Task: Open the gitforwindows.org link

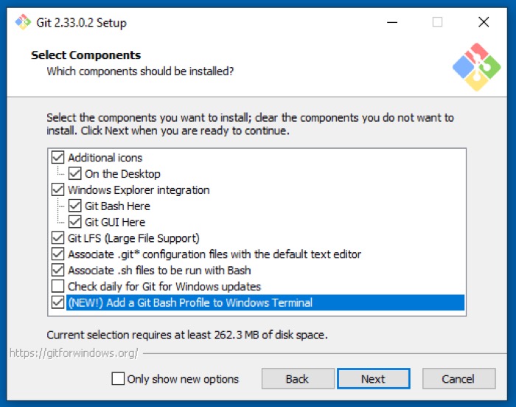Action: (x=74, y=353)
